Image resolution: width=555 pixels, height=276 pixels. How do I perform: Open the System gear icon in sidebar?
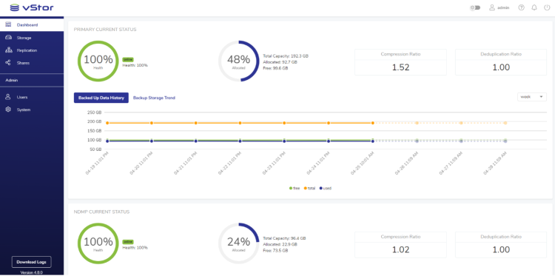tap(8, 110)
